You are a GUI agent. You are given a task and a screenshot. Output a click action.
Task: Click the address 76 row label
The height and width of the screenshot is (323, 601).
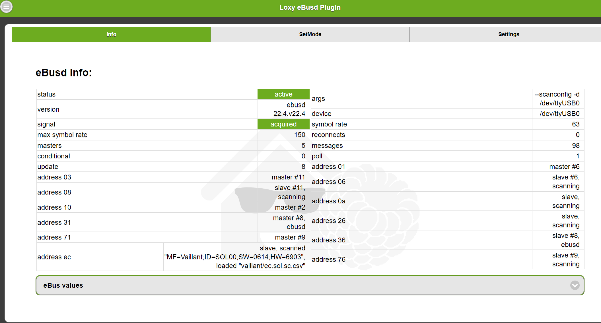click(x=328, y=259)
